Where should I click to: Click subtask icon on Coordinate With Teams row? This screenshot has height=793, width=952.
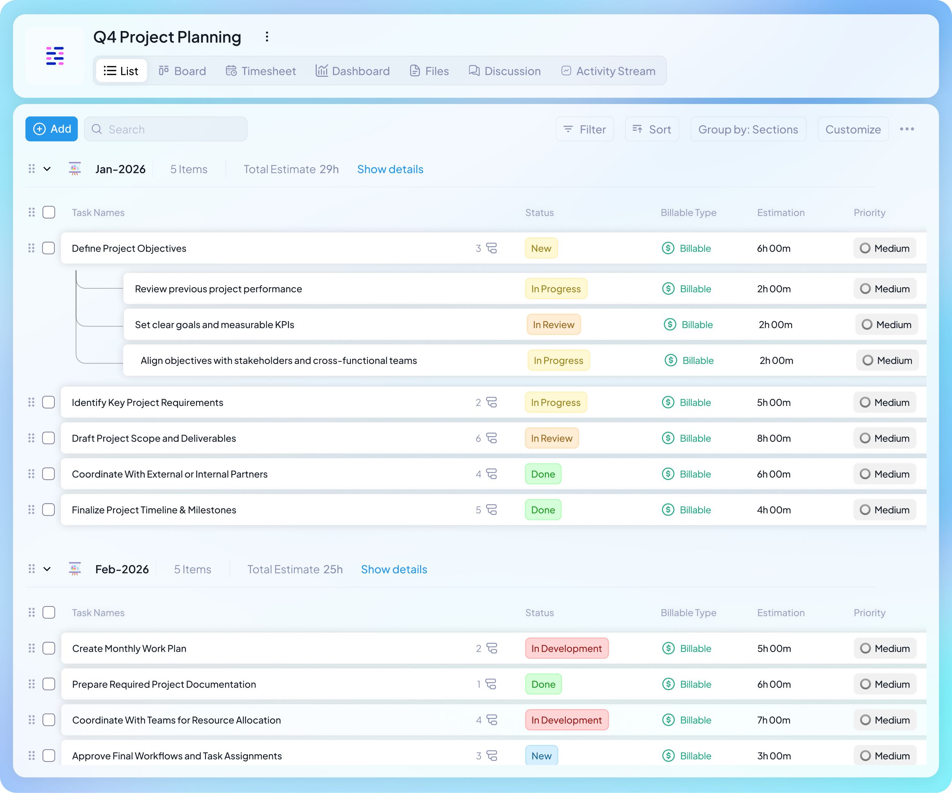tap(492, 720)
